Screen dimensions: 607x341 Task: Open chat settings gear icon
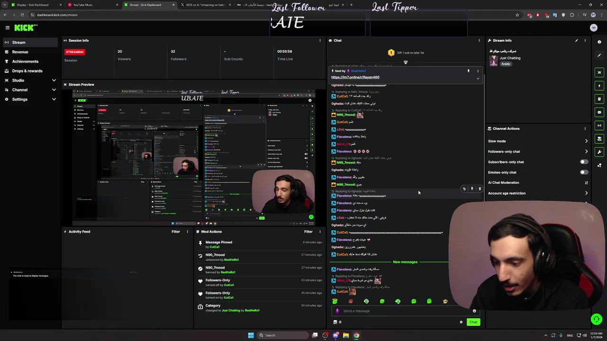(461, 322)
